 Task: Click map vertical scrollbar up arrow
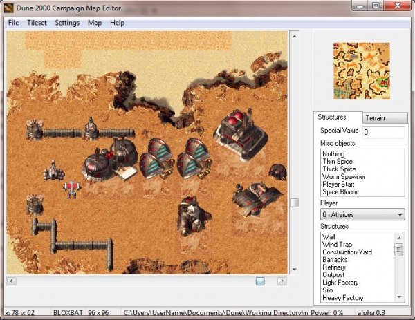click(295, 36)
